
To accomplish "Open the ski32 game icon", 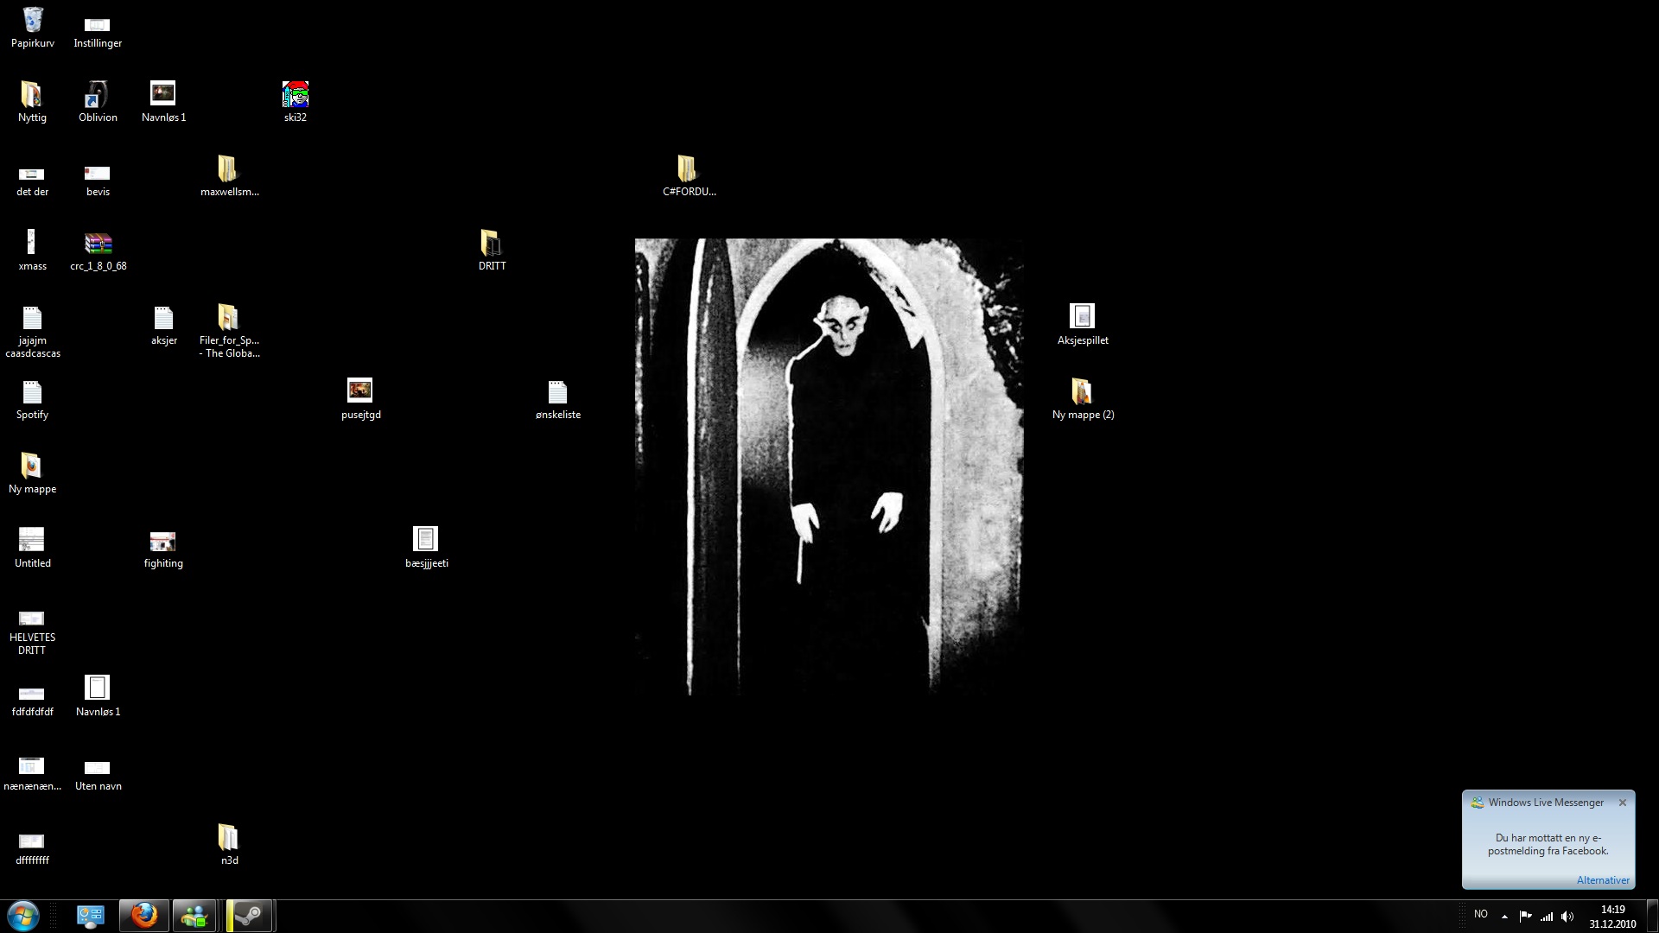I will (296, 102).
